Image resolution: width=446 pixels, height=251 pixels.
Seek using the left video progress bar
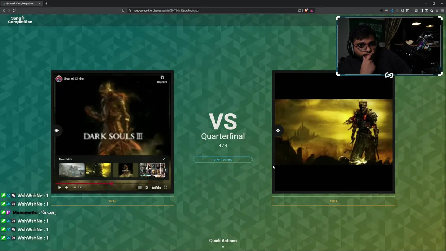[x=112, y=183]
